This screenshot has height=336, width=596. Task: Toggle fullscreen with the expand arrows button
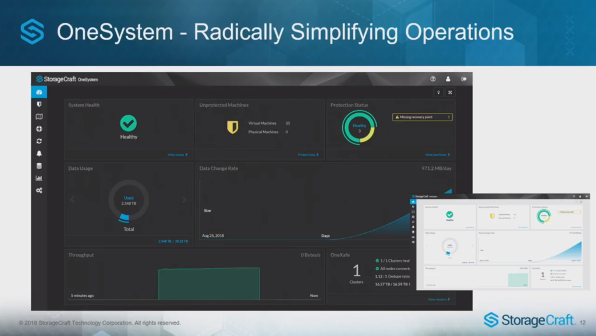pyautogui.click(x=450, y=92)
